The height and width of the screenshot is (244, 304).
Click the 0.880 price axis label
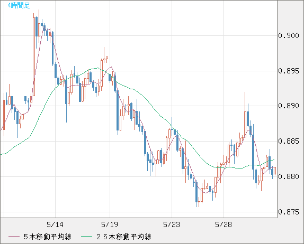[x=289, y=176]
